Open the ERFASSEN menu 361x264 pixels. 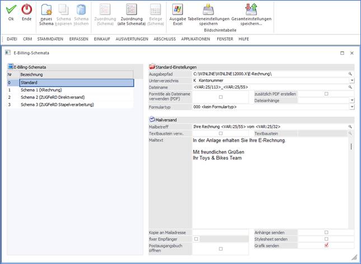pos(79,39)
